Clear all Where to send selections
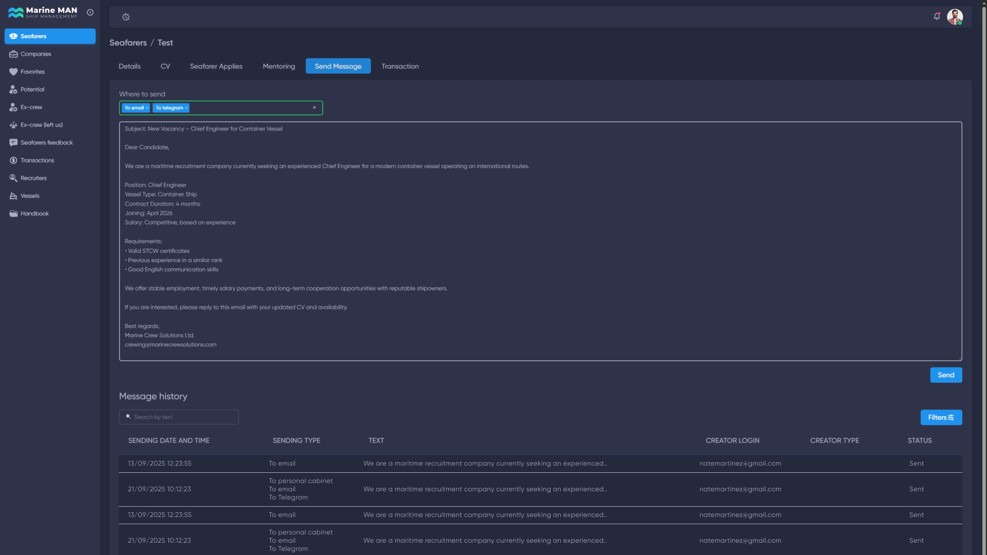 [314, 107]
